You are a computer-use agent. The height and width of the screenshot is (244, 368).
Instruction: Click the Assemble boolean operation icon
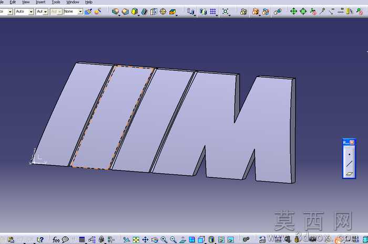point(243,12)
